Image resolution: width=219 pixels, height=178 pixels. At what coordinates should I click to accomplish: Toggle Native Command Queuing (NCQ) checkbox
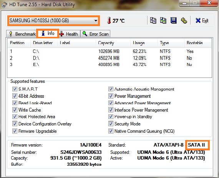pyautogui.click(x=111, y=131)
